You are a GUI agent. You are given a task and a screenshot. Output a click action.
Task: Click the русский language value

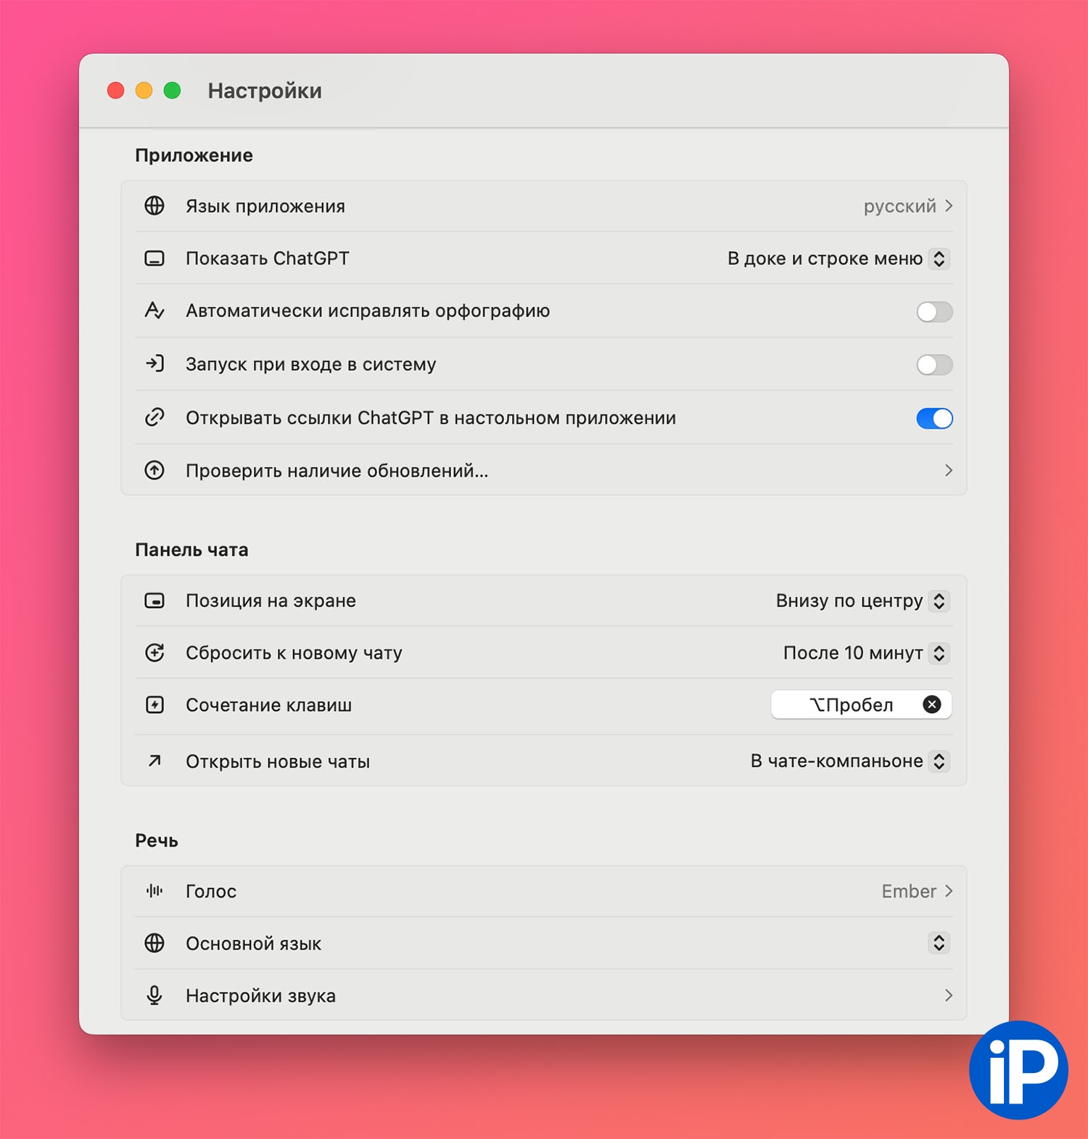(x=899, y=206)
